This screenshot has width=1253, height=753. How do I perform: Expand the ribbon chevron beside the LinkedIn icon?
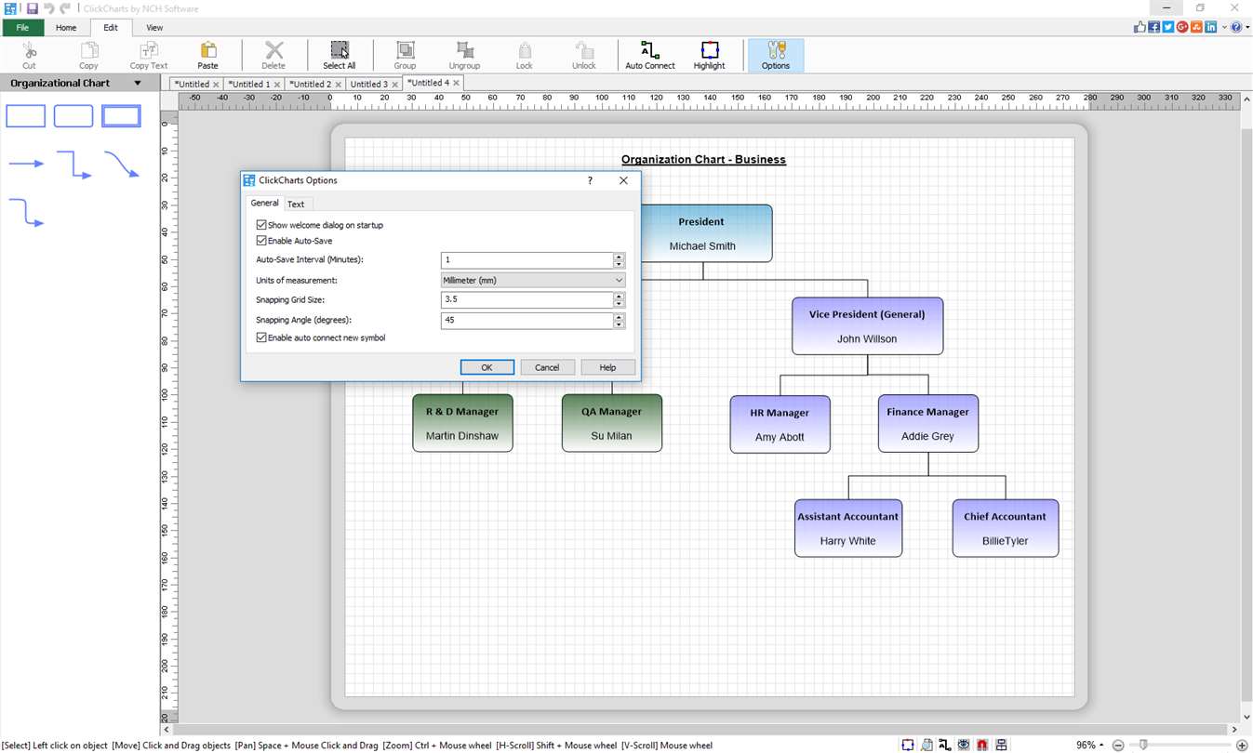tap(1224, 27)
